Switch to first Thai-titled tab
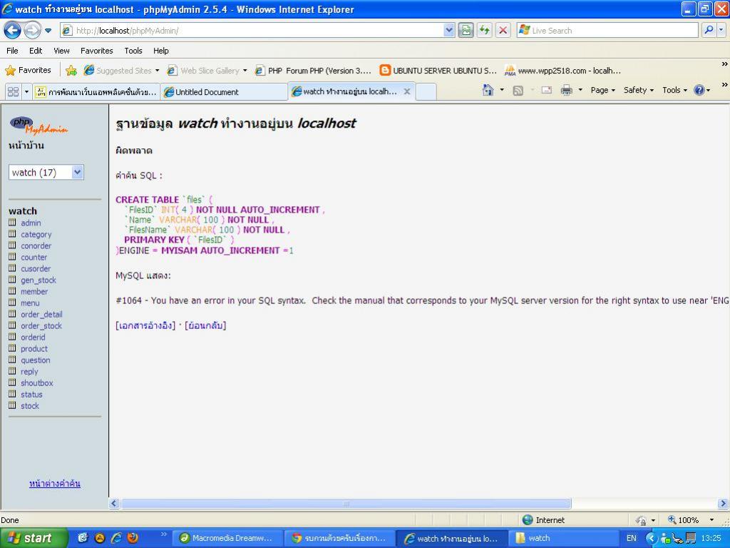730x548 pixels. [97, 92]
